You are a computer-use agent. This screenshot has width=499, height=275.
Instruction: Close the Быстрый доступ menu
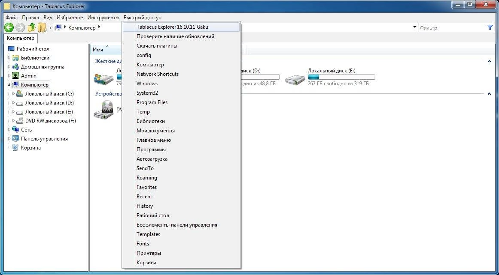tap(143, 18)
